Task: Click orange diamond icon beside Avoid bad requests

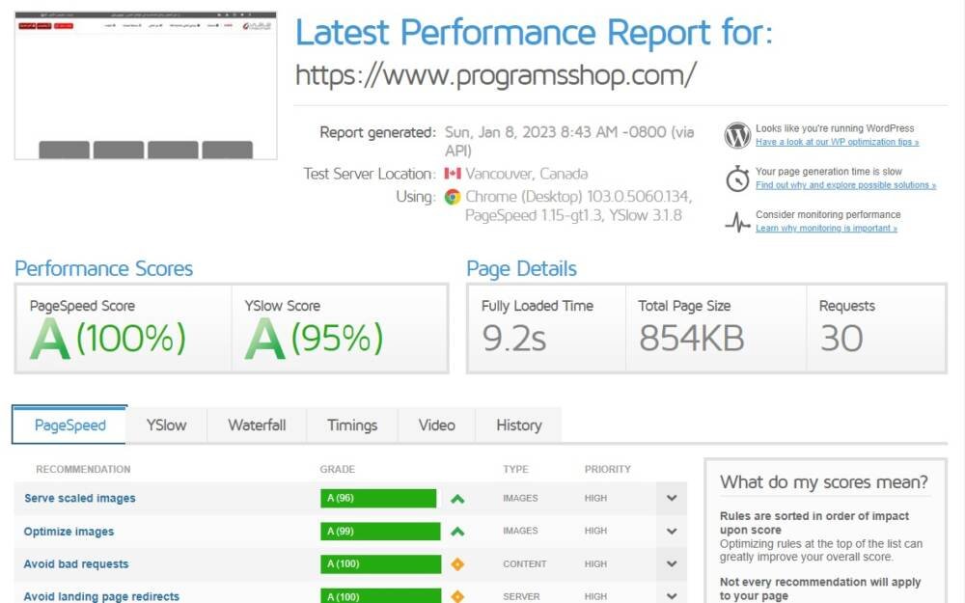Action: tap(457, 564)
